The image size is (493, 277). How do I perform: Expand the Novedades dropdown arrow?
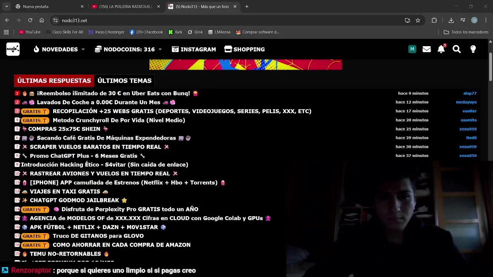point(83,50)
